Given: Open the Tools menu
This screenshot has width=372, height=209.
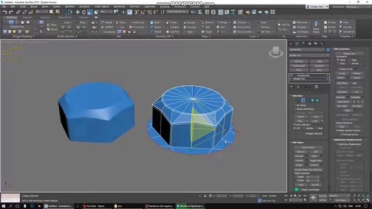Looking at the screenshot, I should point(23,6).
